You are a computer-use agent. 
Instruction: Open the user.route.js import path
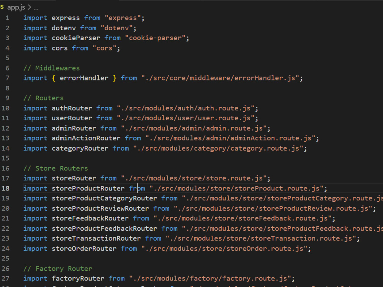point(186,118)
